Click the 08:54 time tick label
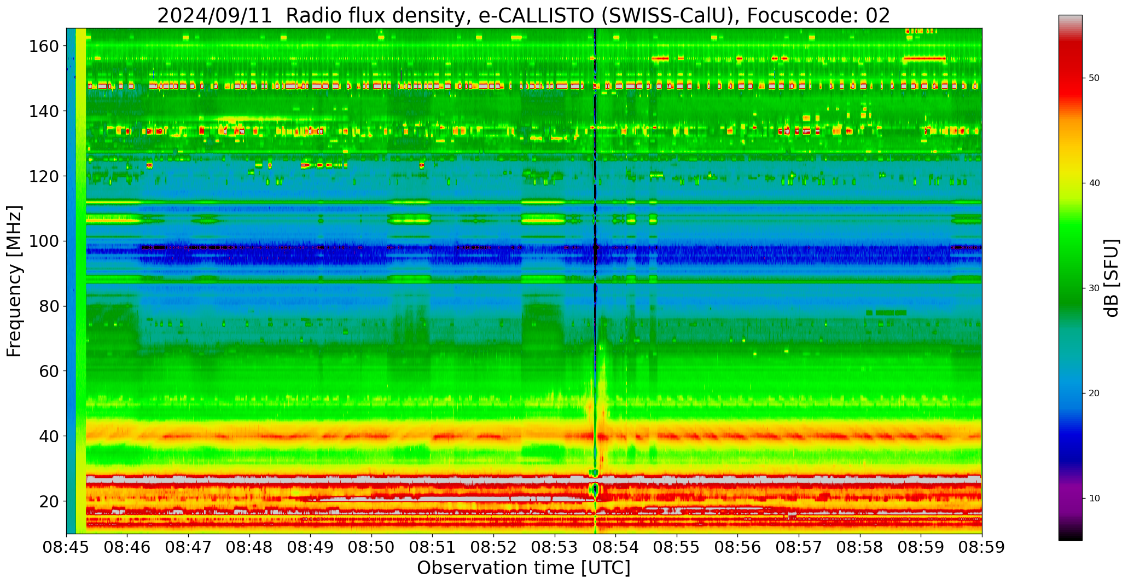 click(x=615, y=548)
